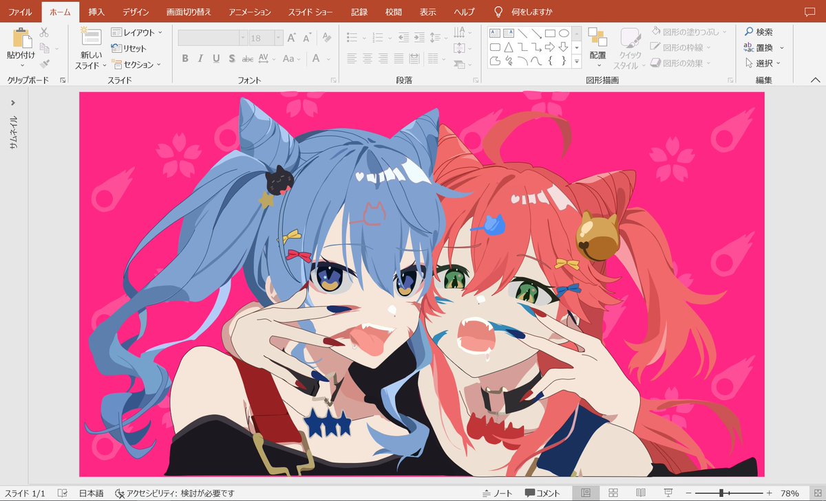Image resolution: width=826 pixels, height=501 pixels.
Task: Click the 検索 find button
Action: (759, 32)
